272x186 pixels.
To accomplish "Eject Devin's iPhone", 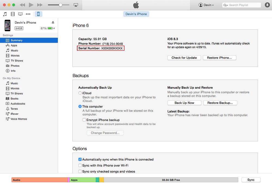I will click(x=53, y=22).
